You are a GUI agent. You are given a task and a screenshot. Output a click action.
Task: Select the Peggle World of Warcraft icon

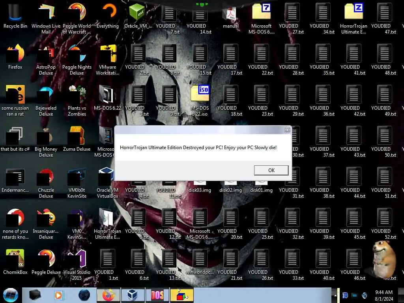pos(77,19)
